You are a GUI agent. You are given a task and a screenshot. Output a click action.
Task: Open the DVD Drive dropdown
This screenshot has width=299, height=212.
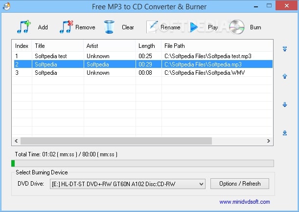click(128, 184)
